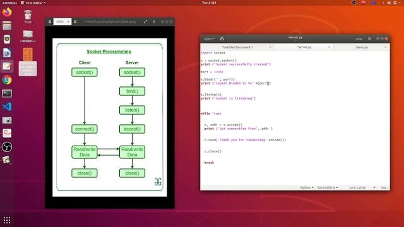Open the drive icon on the desktop
Image resolution: width=404 pixels, height=227 pixels.
click(28, 36)
